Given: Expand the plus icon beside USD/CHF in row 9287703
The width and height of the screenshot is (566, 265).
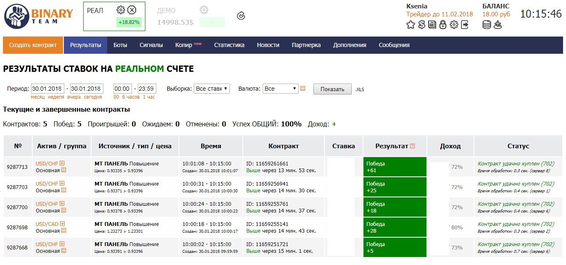Looking at the screenshot, I should point(62,184).
